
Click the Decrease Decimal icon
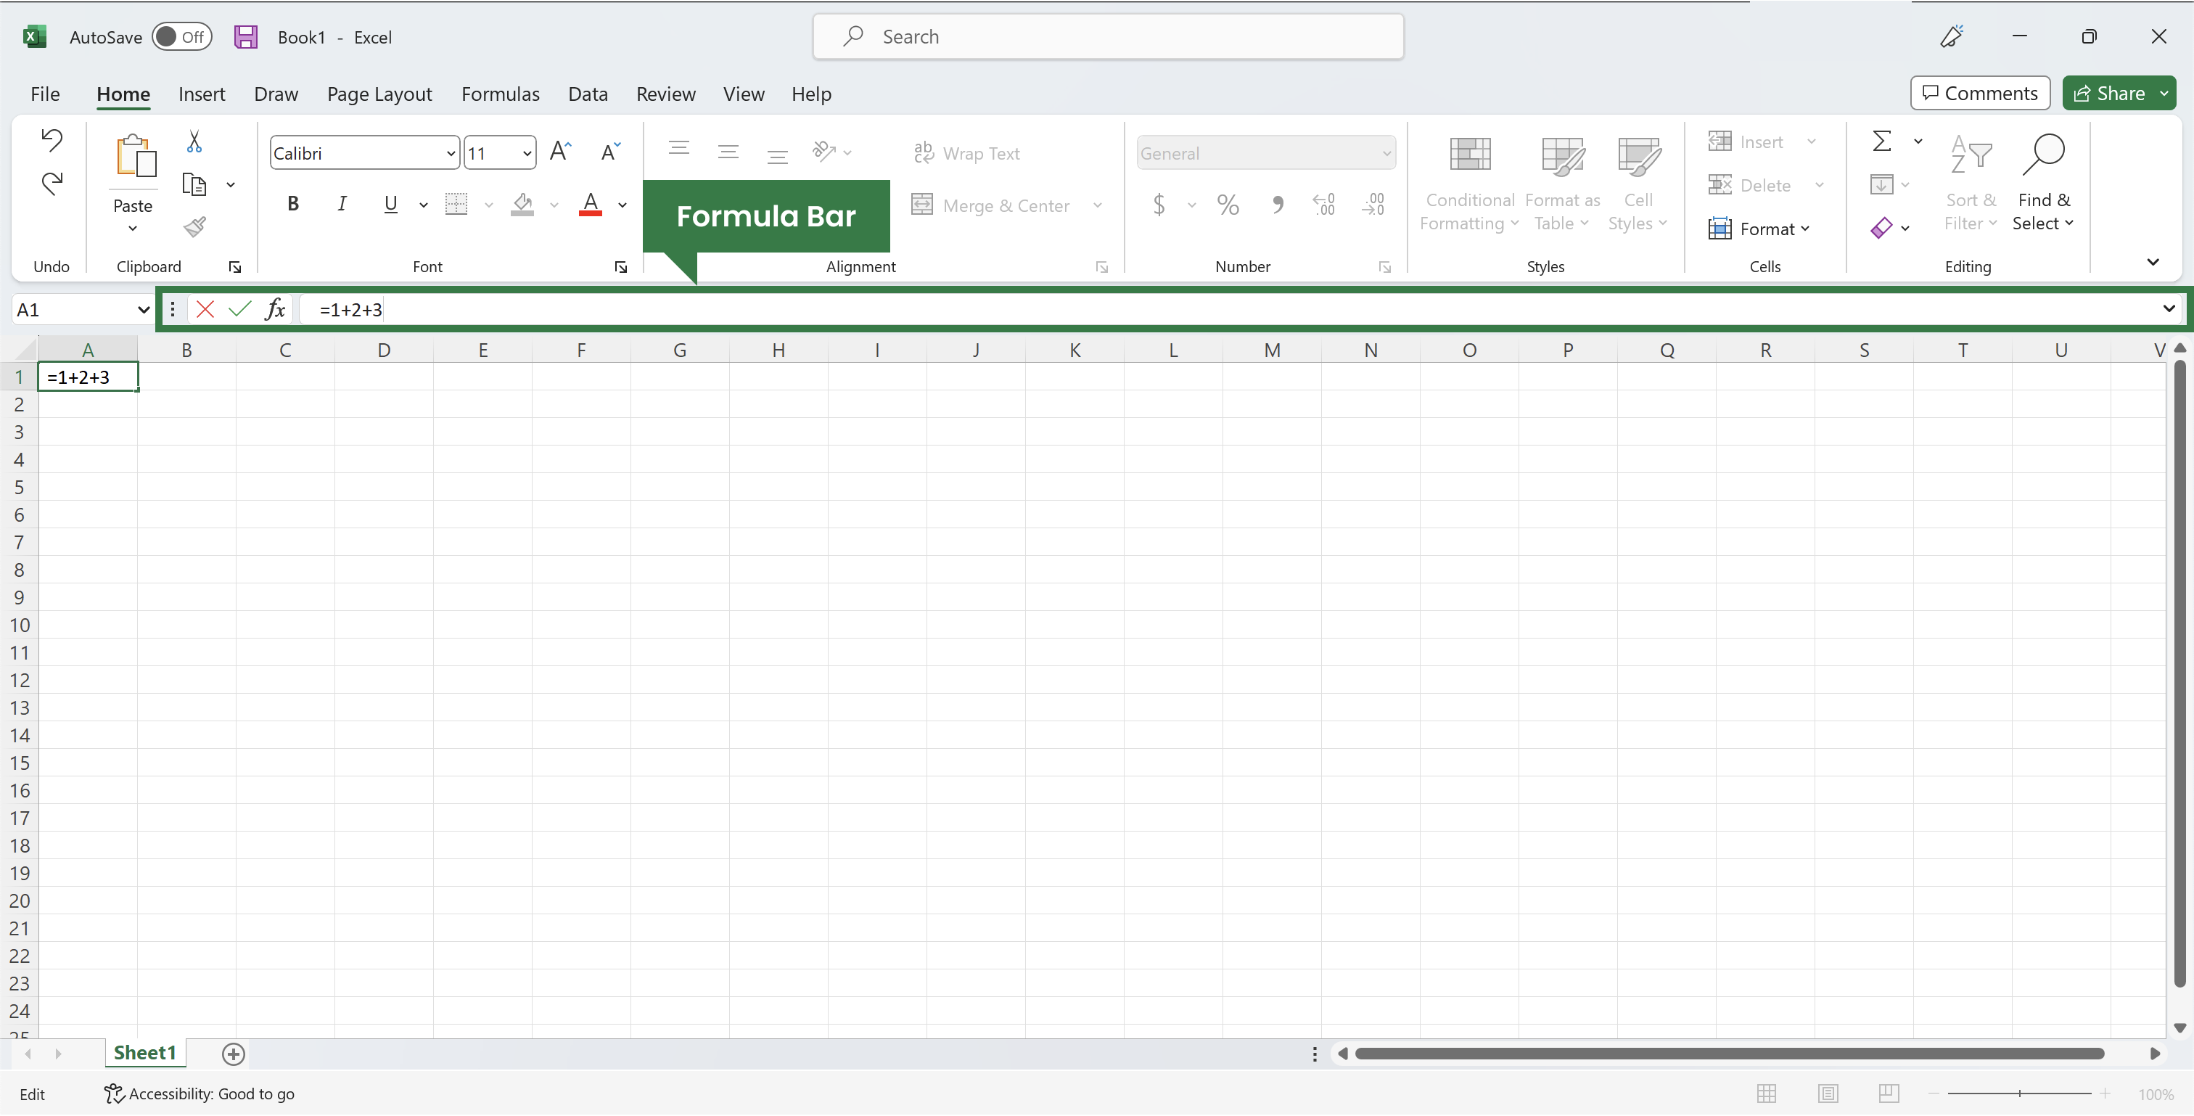tap(1374, 205)
